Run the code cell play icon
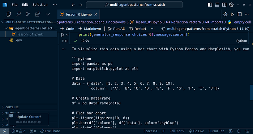 coord(63,35)
